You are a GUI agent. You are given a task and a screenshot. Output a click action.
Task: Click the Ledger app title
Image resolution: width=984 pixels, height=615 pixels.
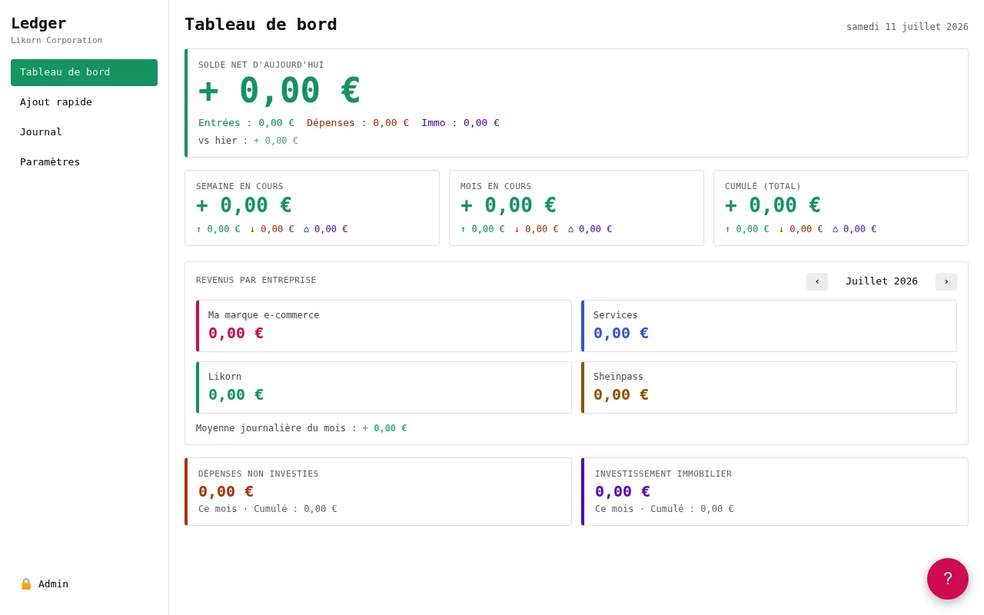click(x=38, y=23)
